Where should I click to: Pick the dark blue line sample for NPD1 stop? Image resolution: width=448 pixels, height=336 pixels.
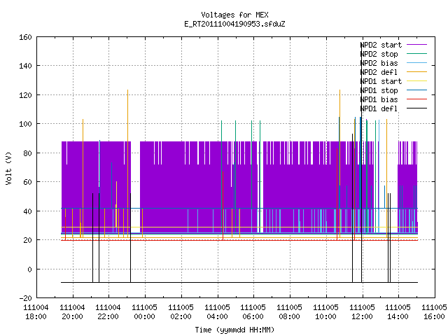tap(416, 90)
